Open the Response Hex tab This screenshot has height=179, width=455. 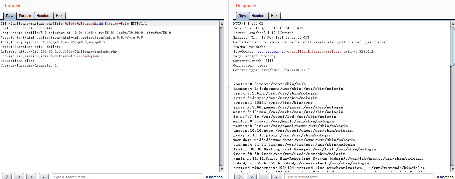coord(274,16)
